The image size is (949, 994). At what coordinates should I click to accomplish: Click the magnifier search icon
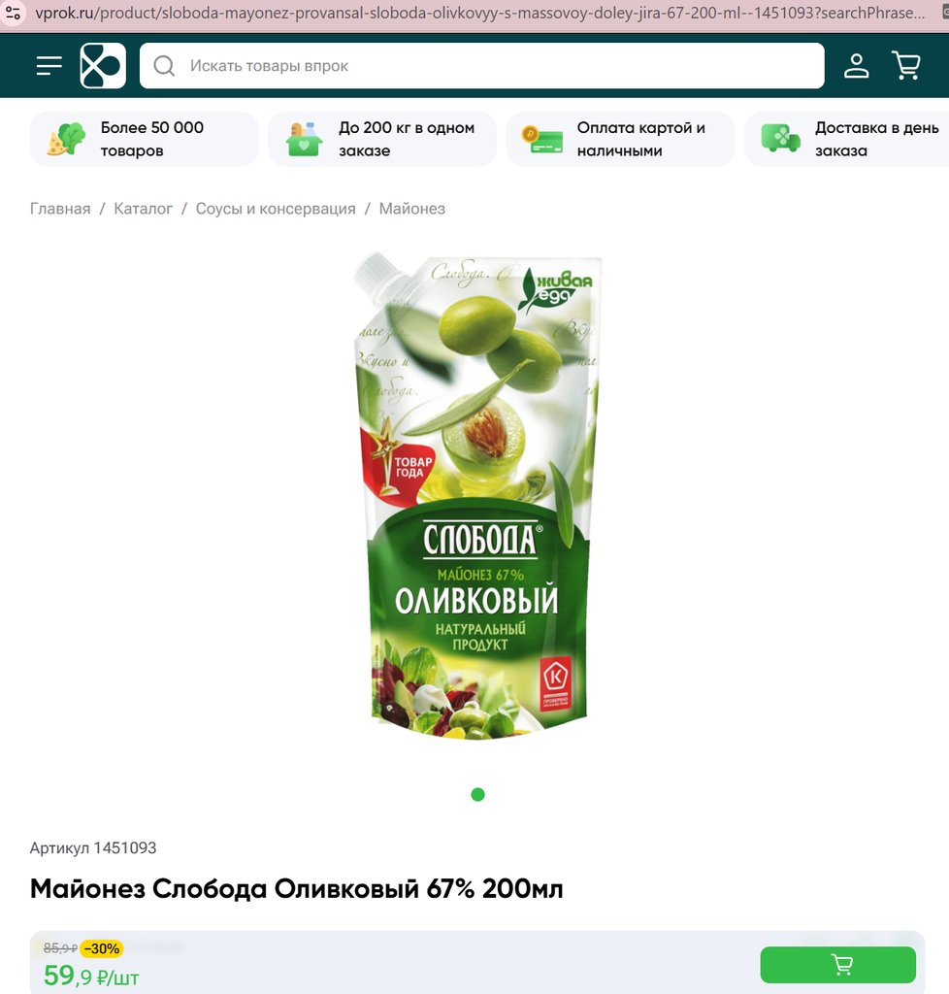coord(164,66)
